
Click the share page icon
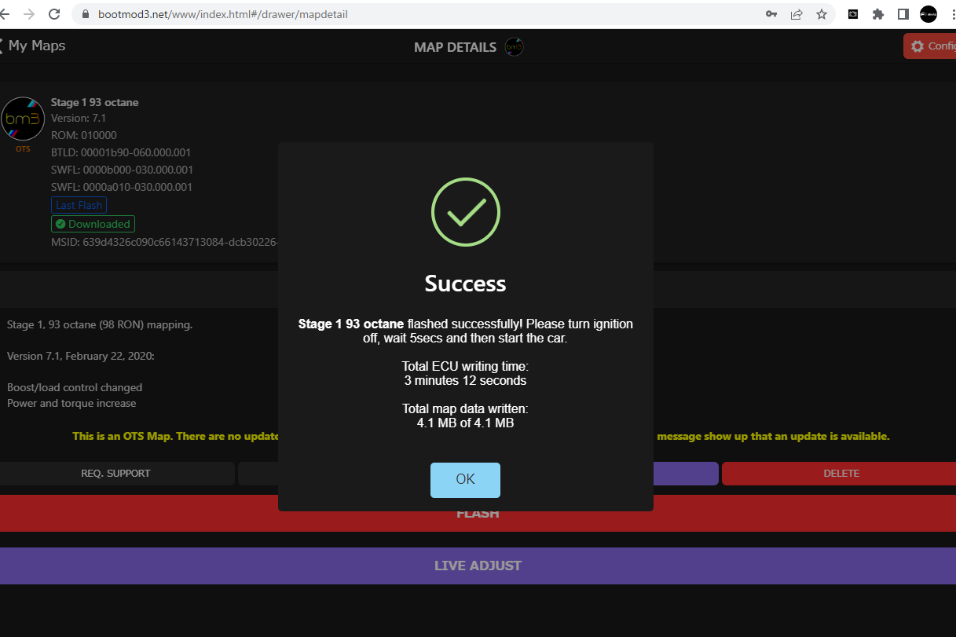click(797, 14)
